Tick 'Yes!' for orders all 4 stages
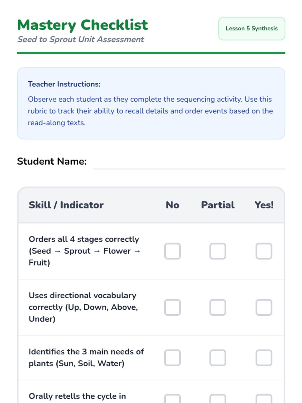The width and height of the screenshot is (302, 403). tap(264, 251)
